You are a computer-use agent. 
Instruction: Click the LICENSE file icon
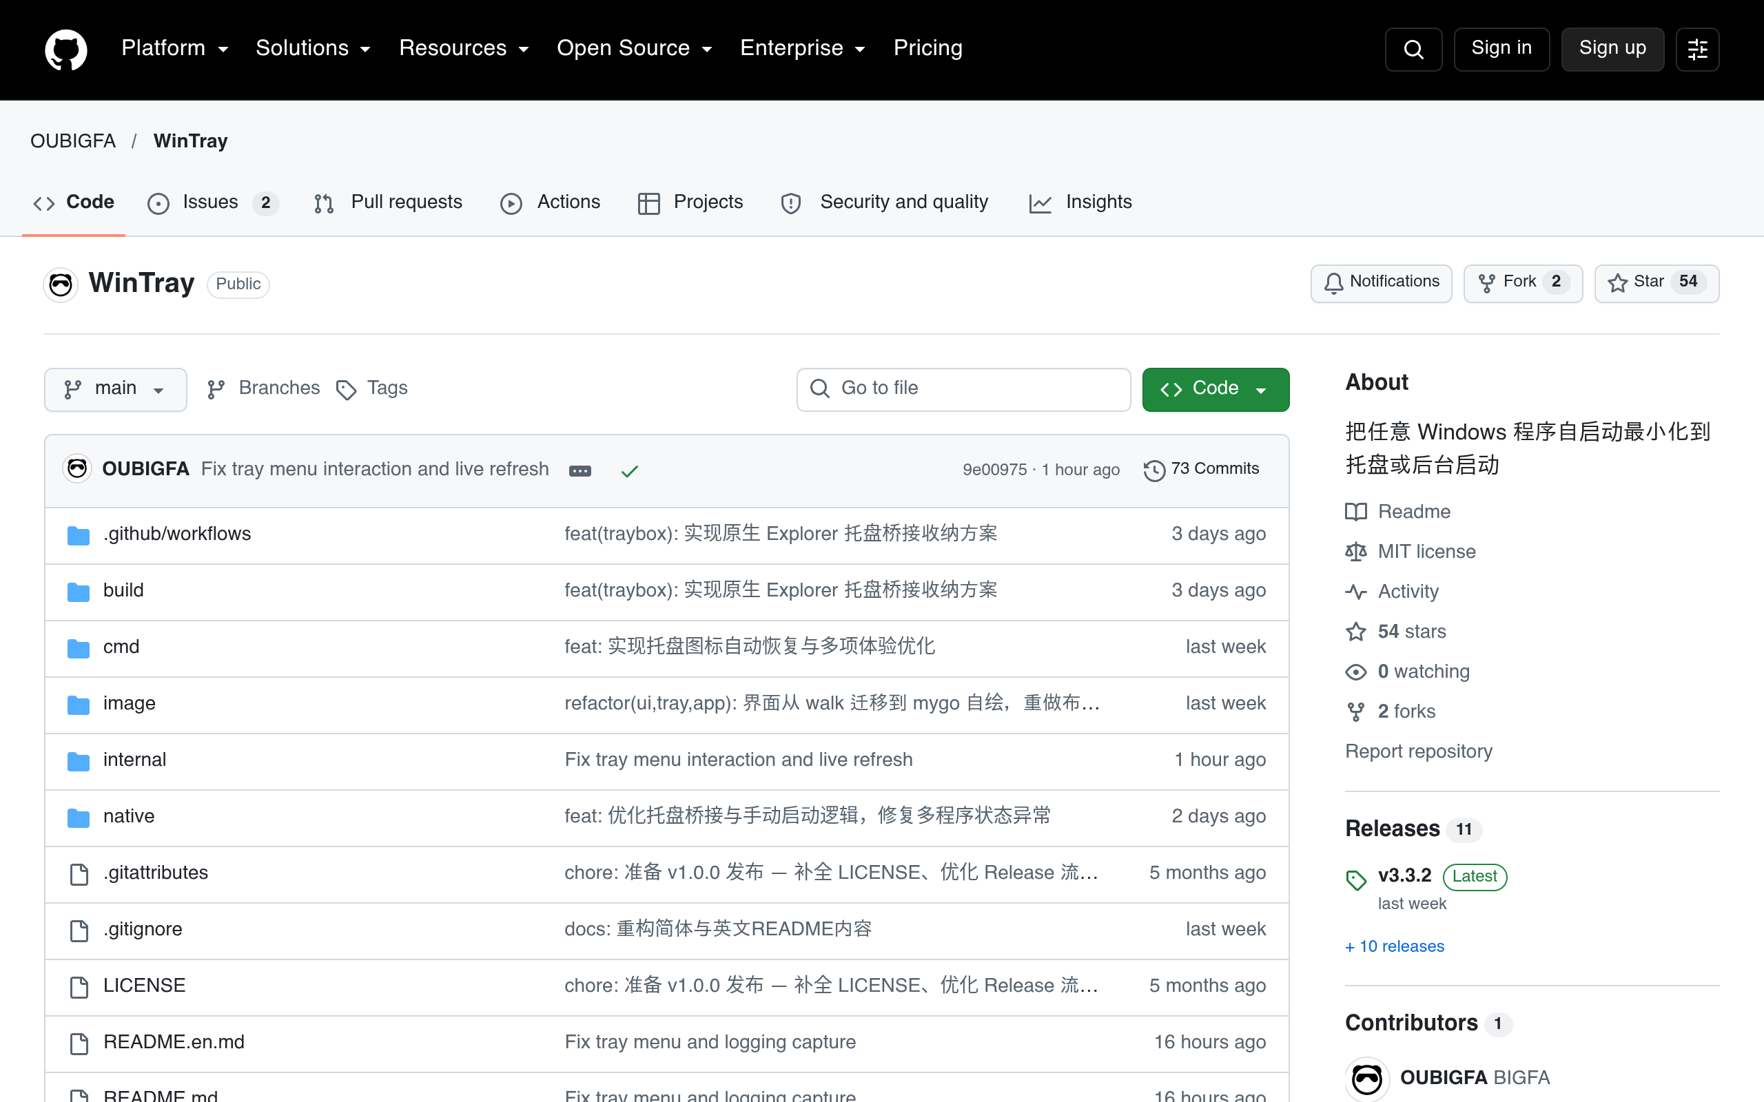coord(79,986)
